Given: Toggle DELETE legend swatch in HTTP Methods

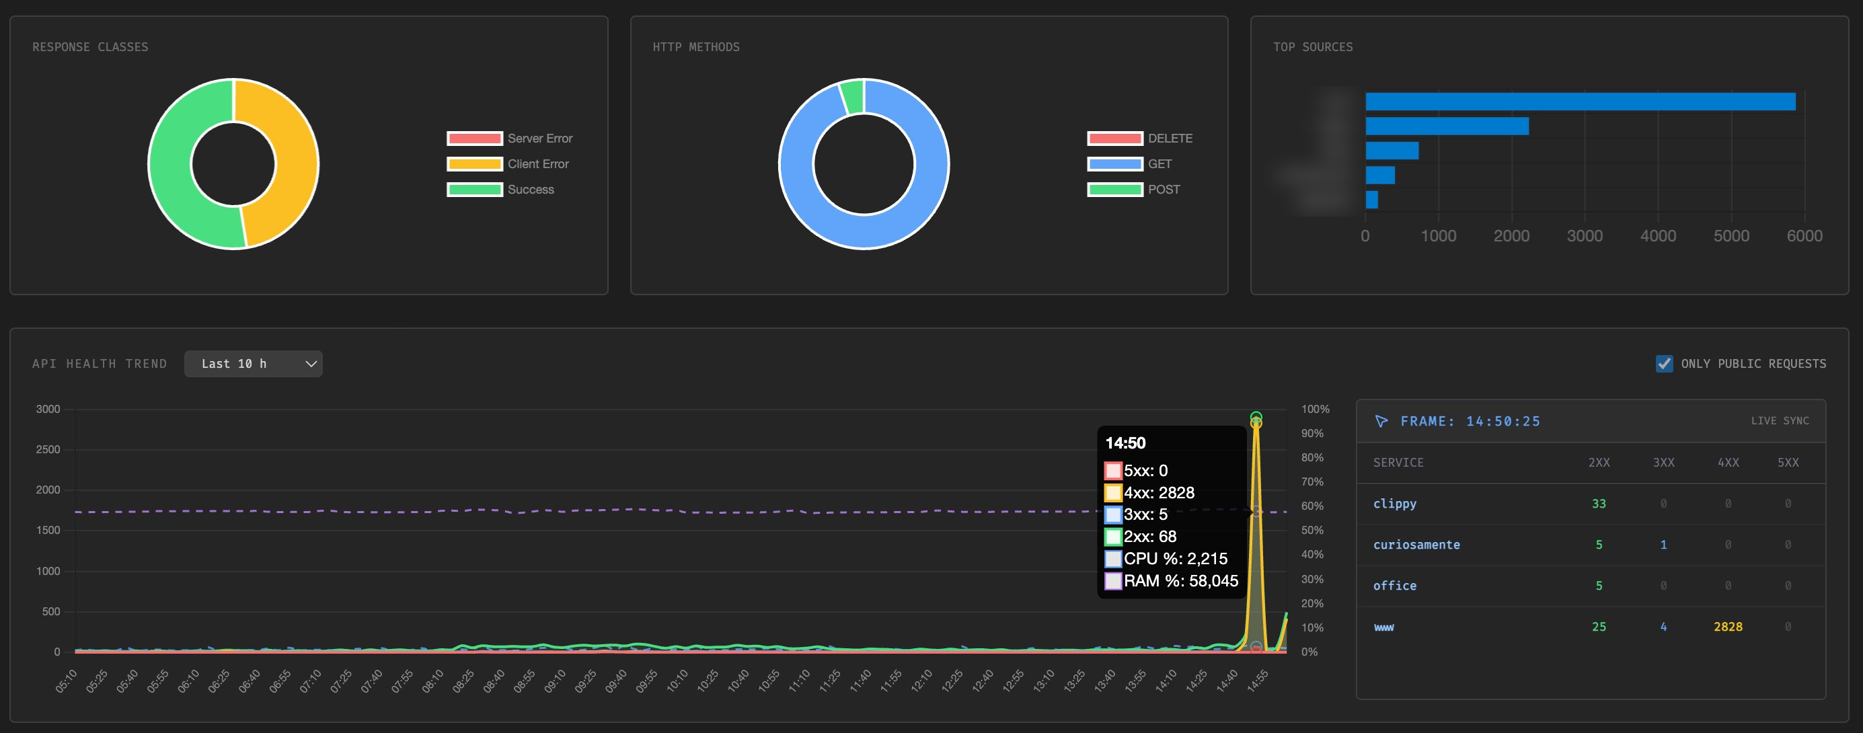Looking at the screenshot, I should point(1114,138).
